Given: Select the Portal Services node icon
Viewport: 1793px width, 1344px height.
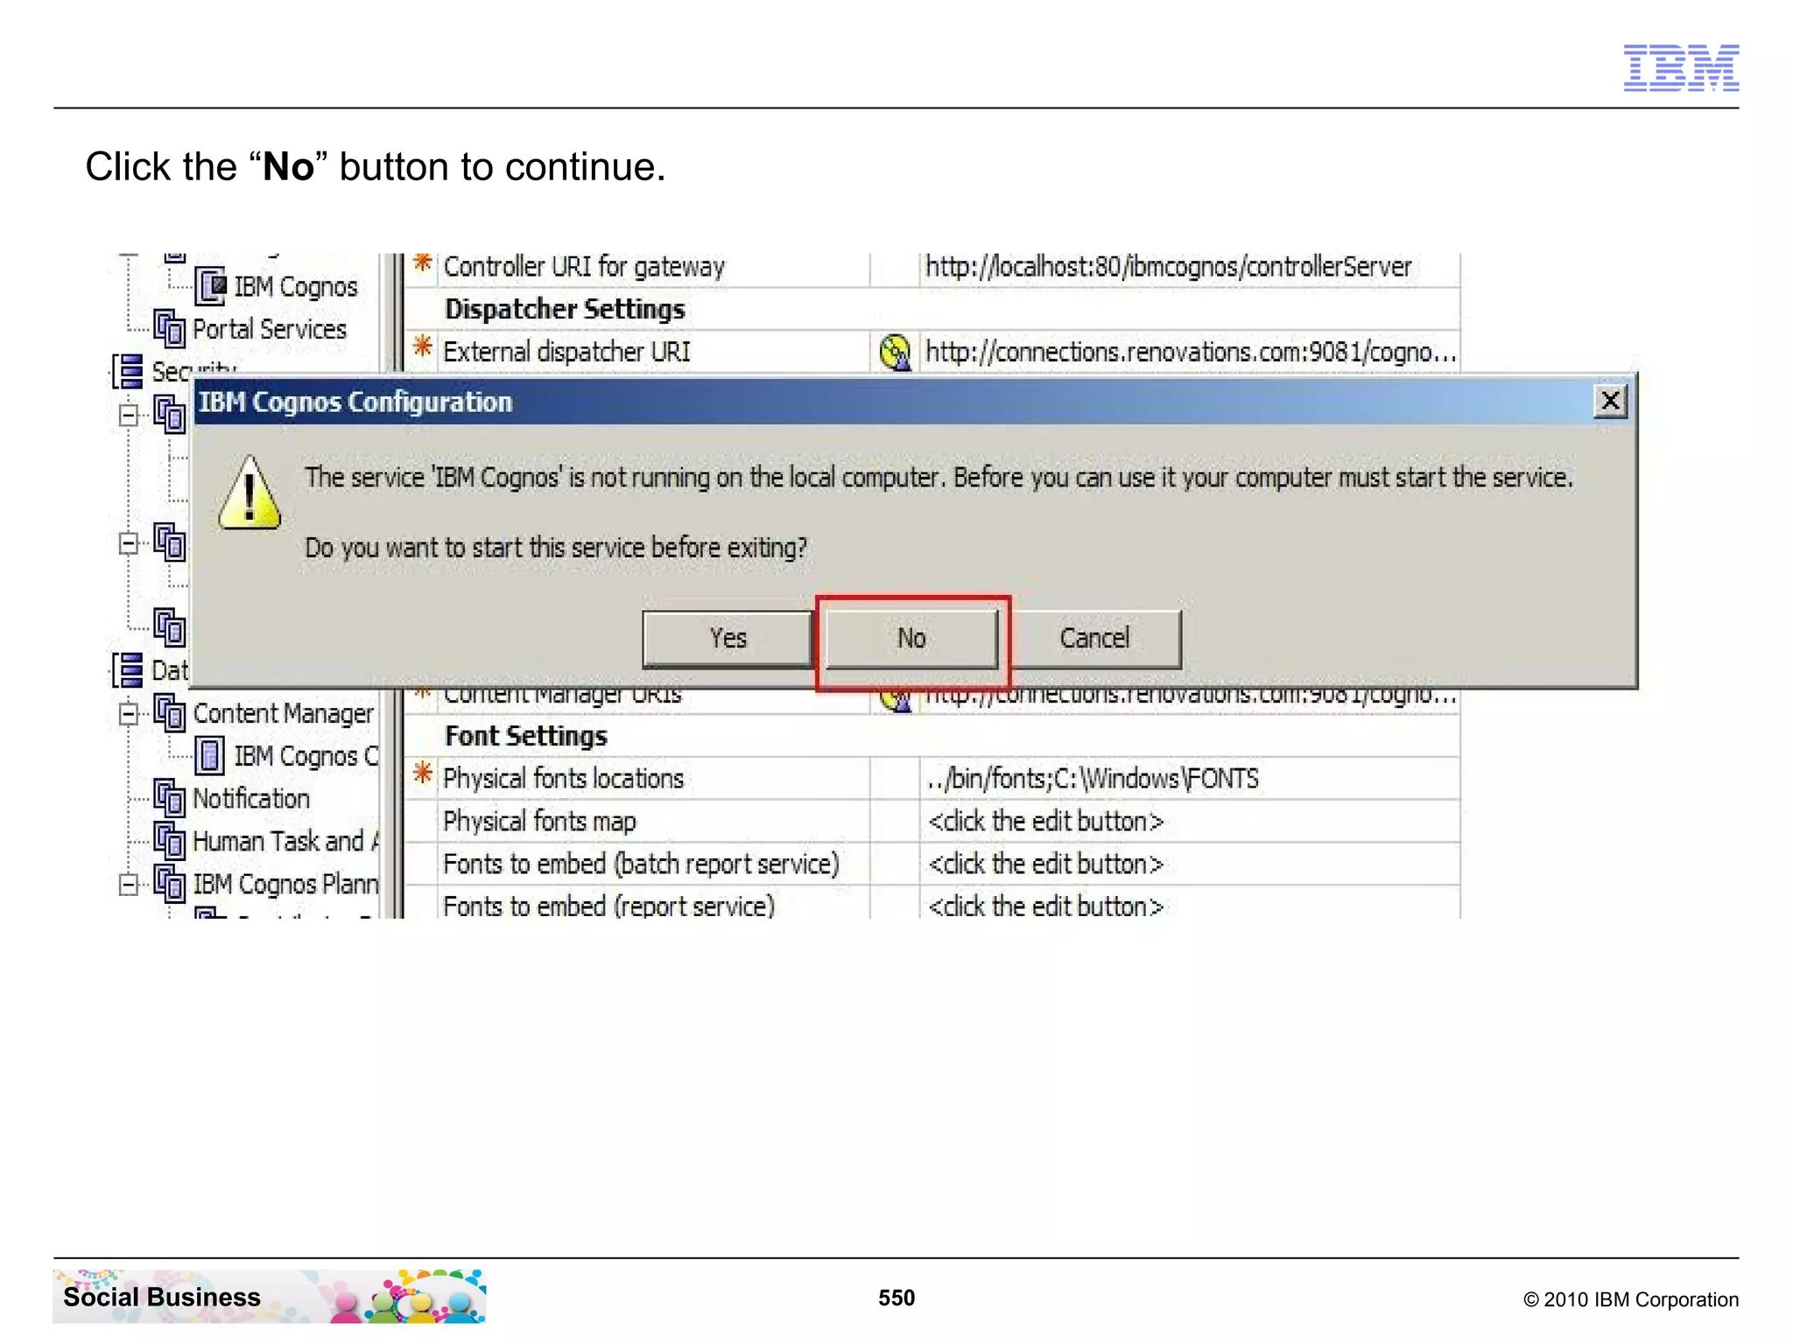Looking at the screenshot, I should (170, 329).
